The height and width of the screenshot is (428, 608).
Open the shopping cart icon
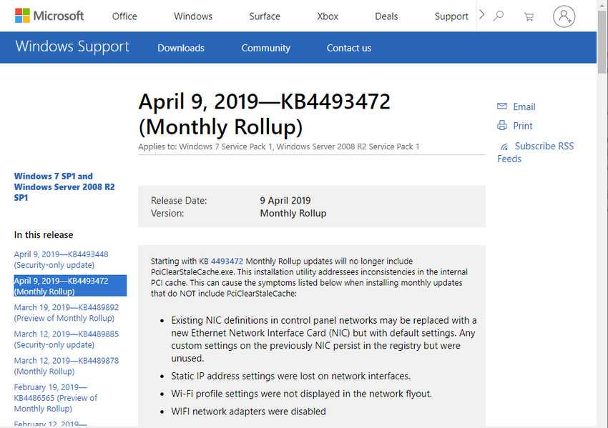pyautogui.click(x=529, y=16)
